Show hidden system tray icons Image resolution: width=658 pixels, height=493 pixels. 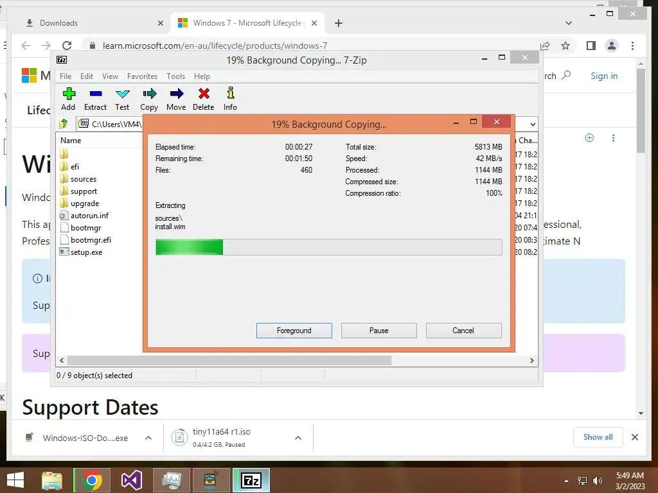coord(567,480)
